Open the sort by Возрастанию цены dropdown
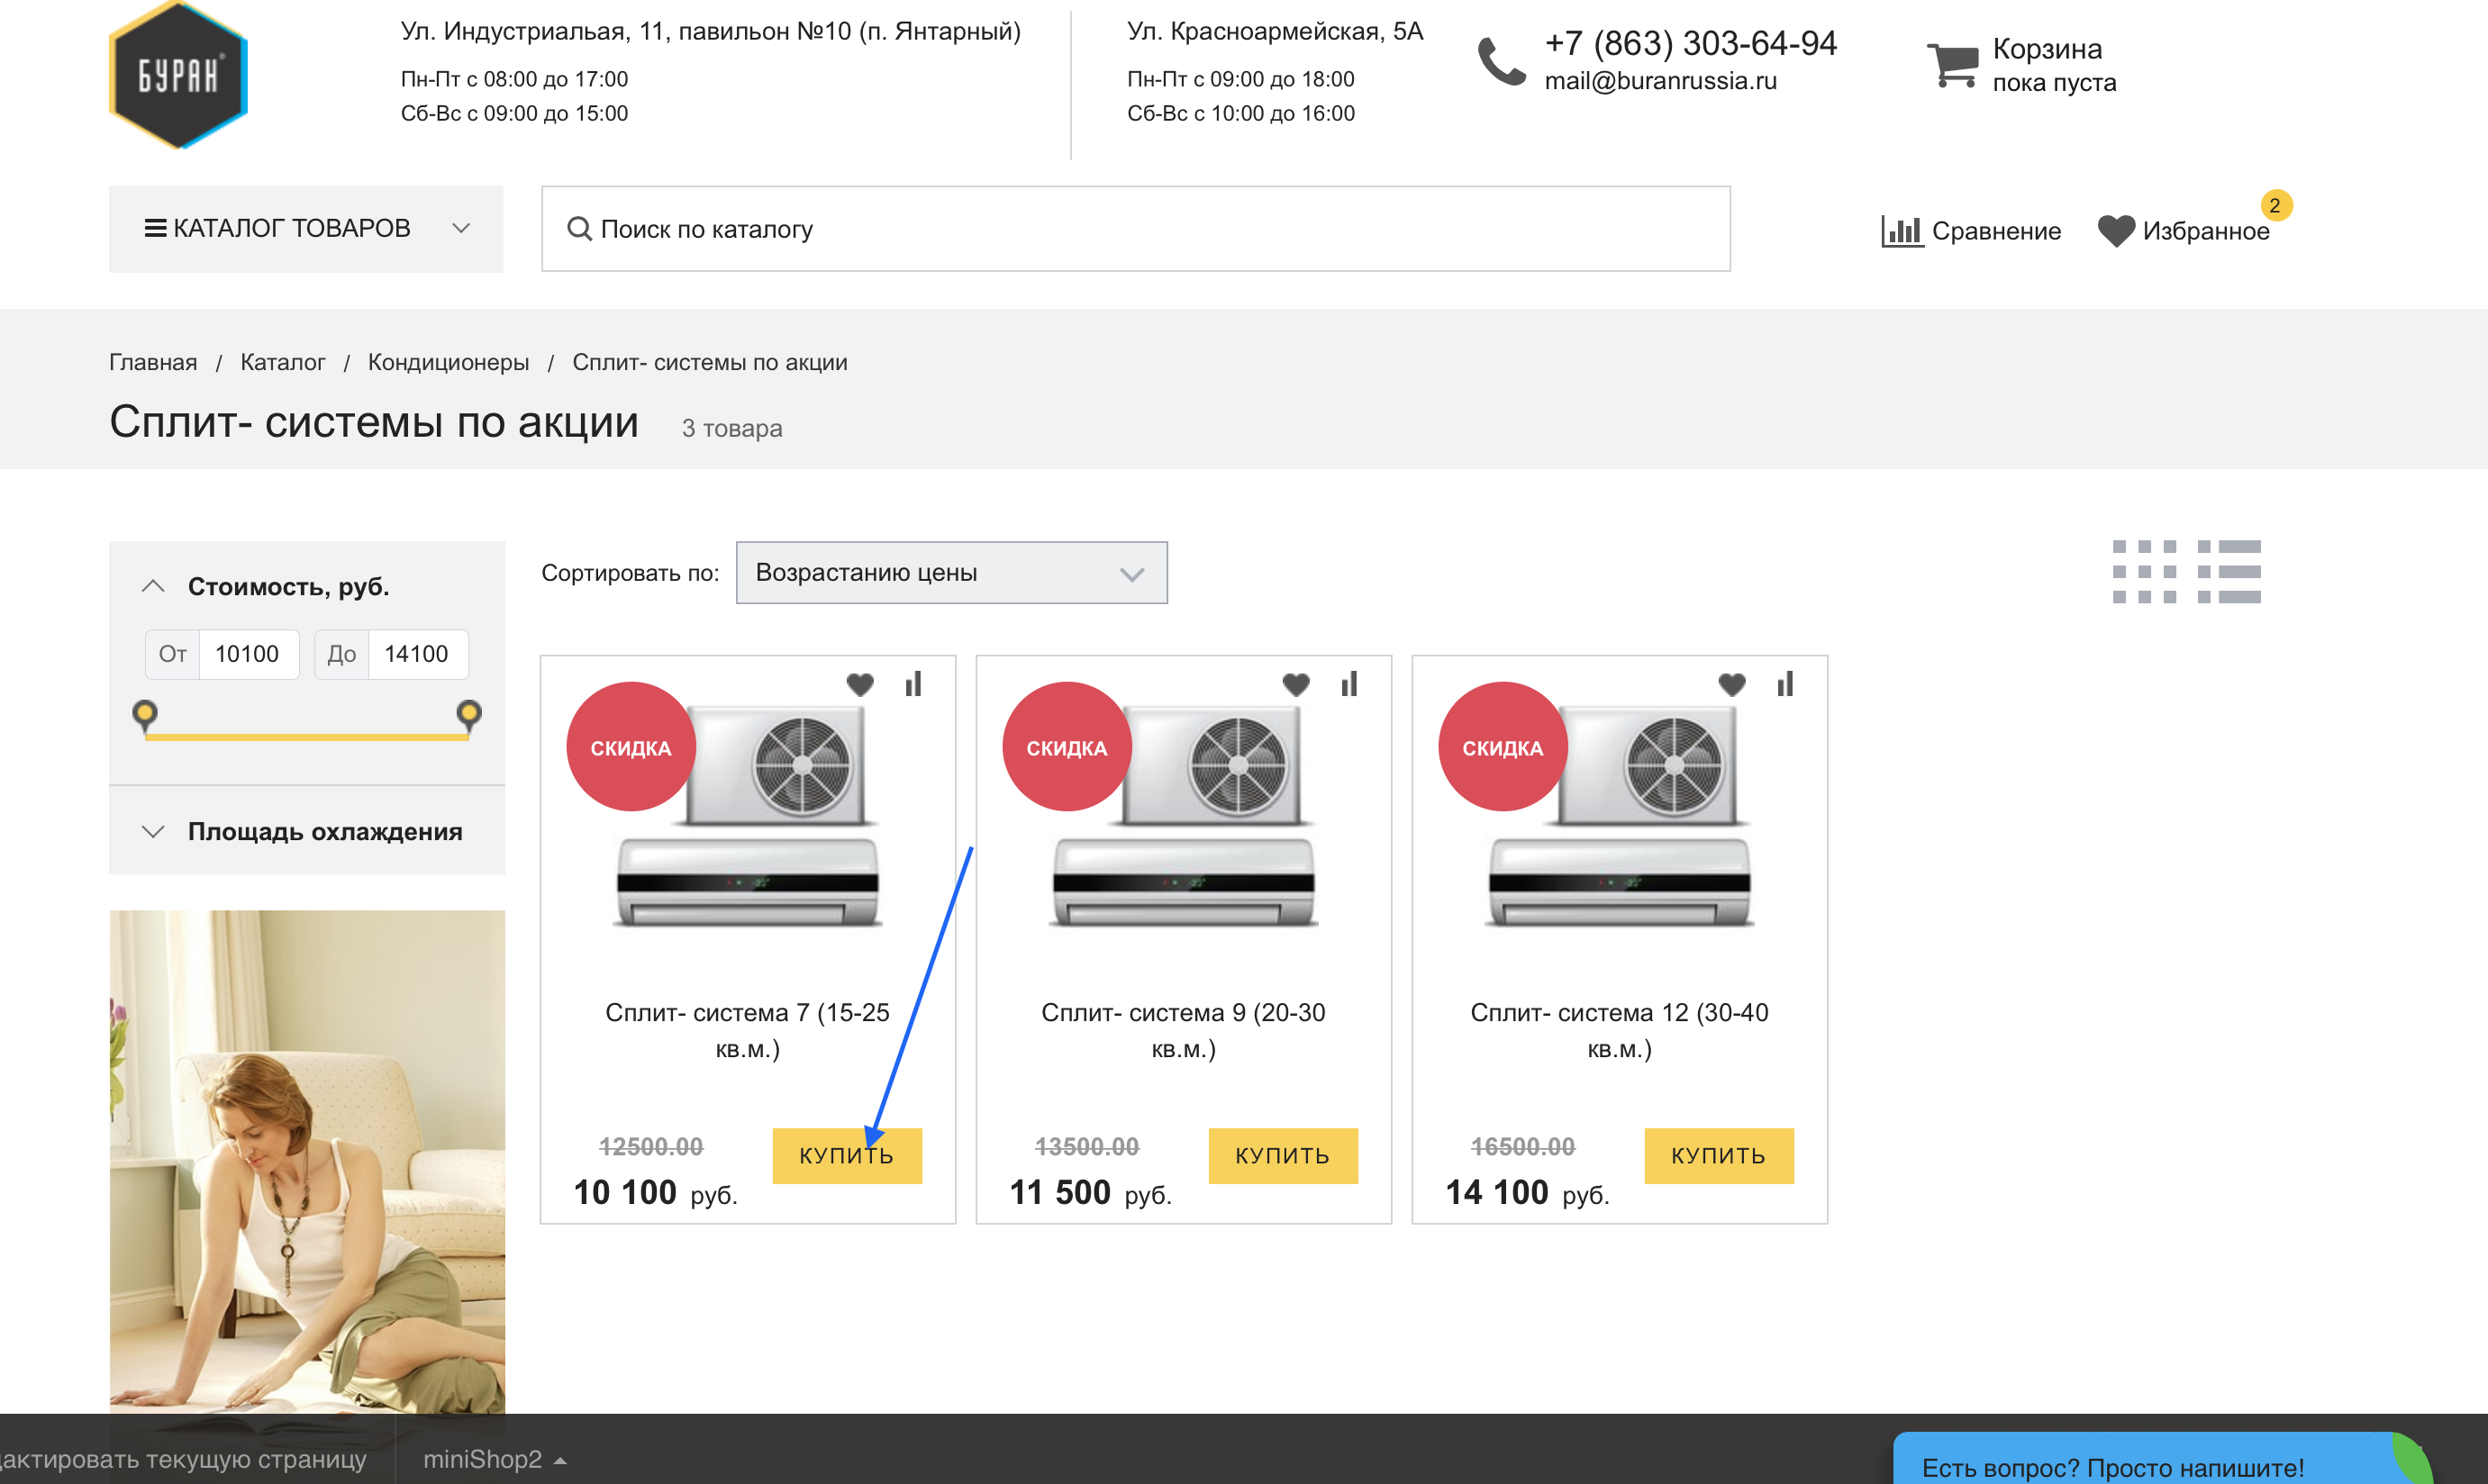Viewport: 2488px width, 1484px height. (950, 573)
